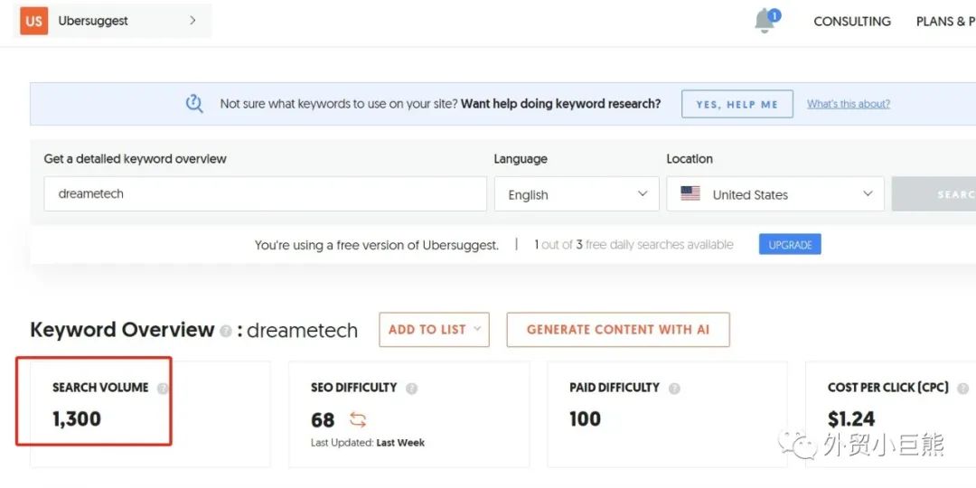Click the Yes, Help Me button

(x=737, y=104)
